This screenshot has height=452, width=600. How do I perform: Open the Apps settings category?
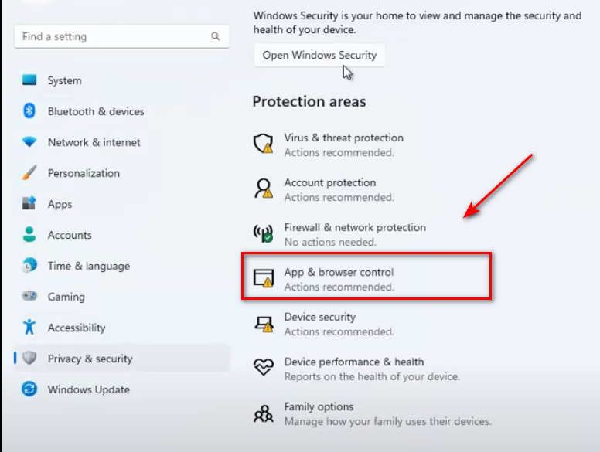[60, 204]
